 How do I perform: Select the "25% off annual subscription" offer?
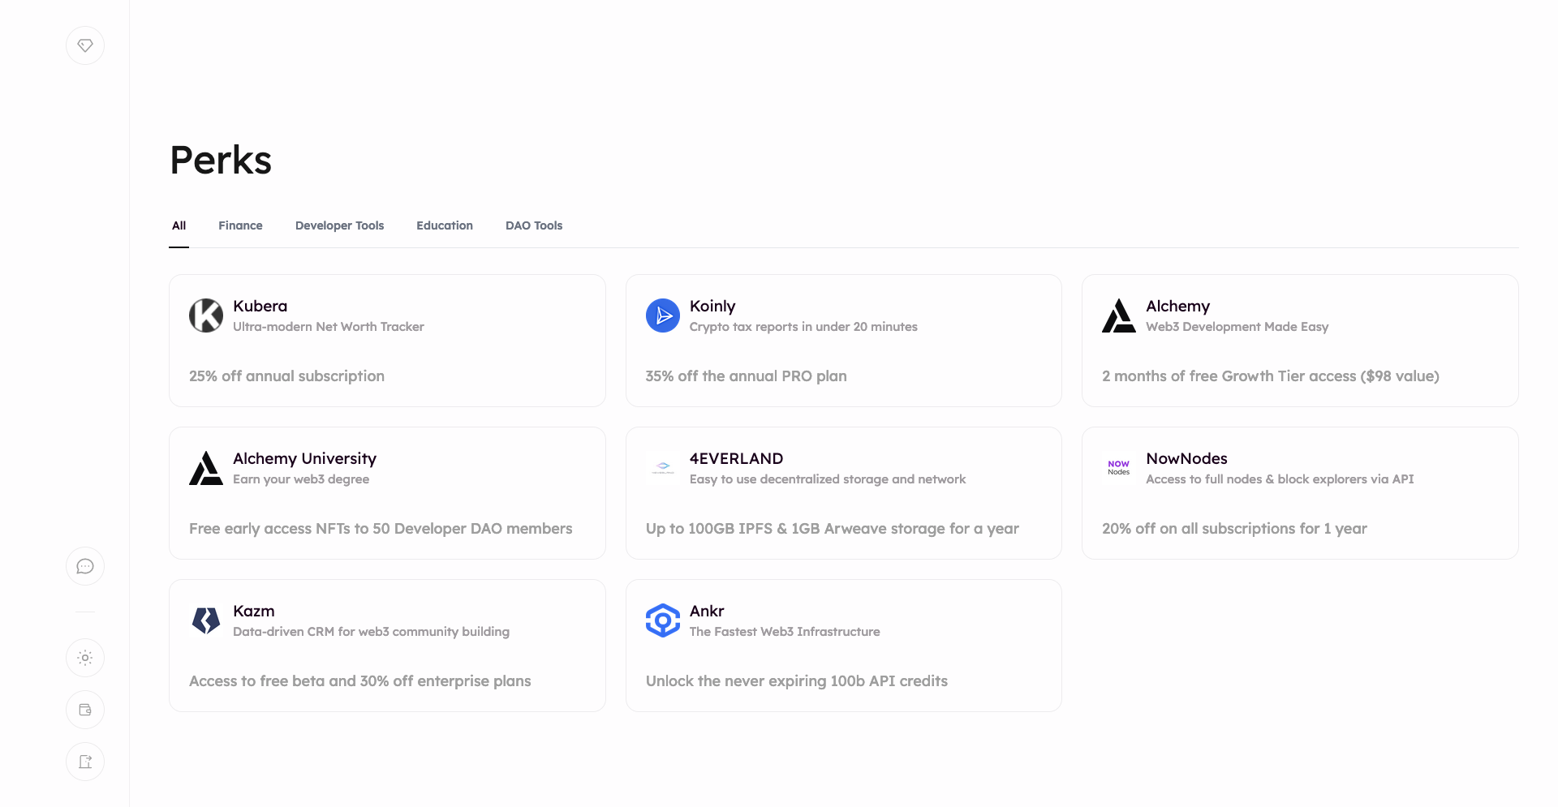286,376
